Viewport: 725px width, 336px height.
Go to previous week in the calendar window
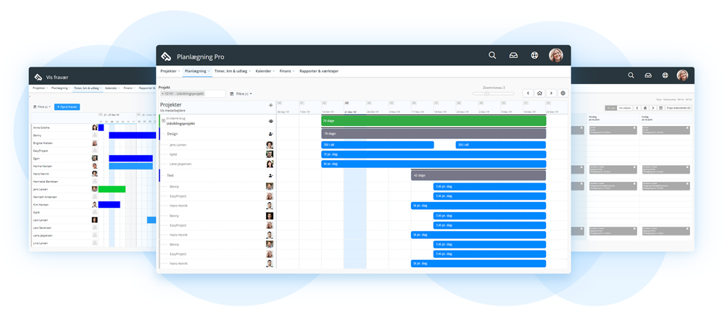(x=637, y=108)
